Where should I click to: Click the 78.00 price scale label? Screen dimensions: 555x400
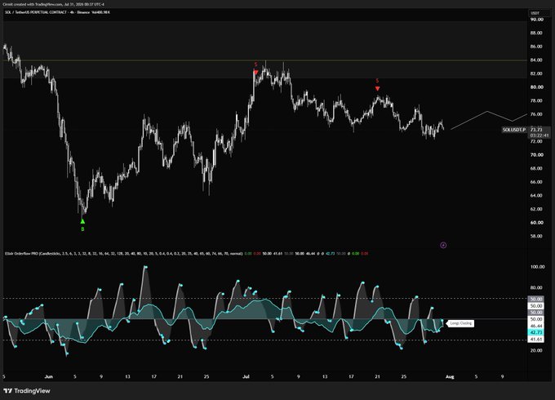click(536, 100)
